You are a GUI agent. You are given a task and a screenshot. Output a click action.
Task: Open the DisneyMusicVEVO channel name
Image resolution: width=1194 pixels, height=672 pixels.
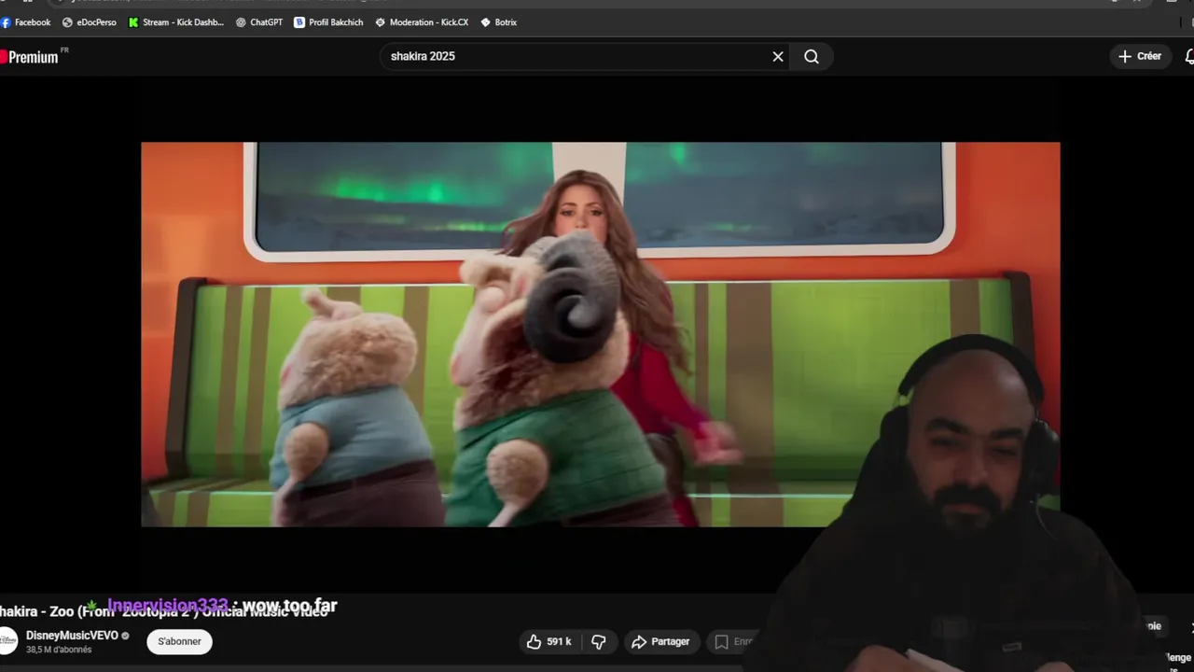point(72,636)
